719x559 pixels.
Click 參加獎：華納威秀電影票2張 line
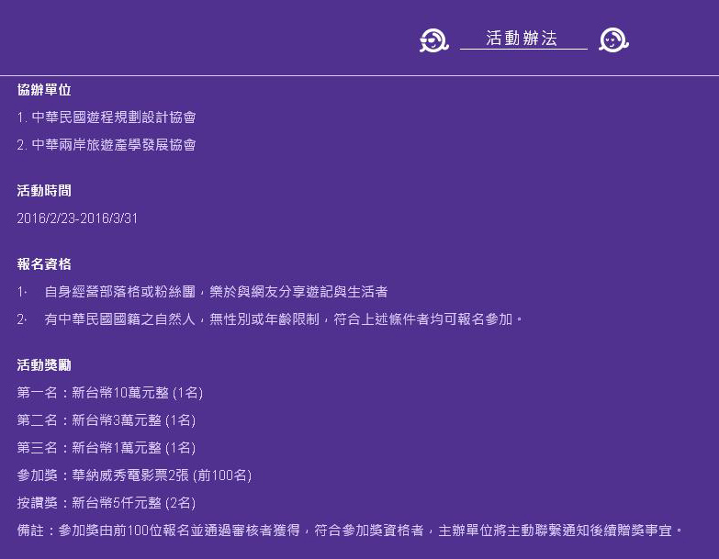pyautogui.click(x=134, y=475)
